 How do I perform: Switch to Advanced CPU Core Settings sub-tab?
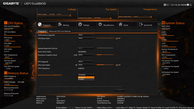click(60, 31)
